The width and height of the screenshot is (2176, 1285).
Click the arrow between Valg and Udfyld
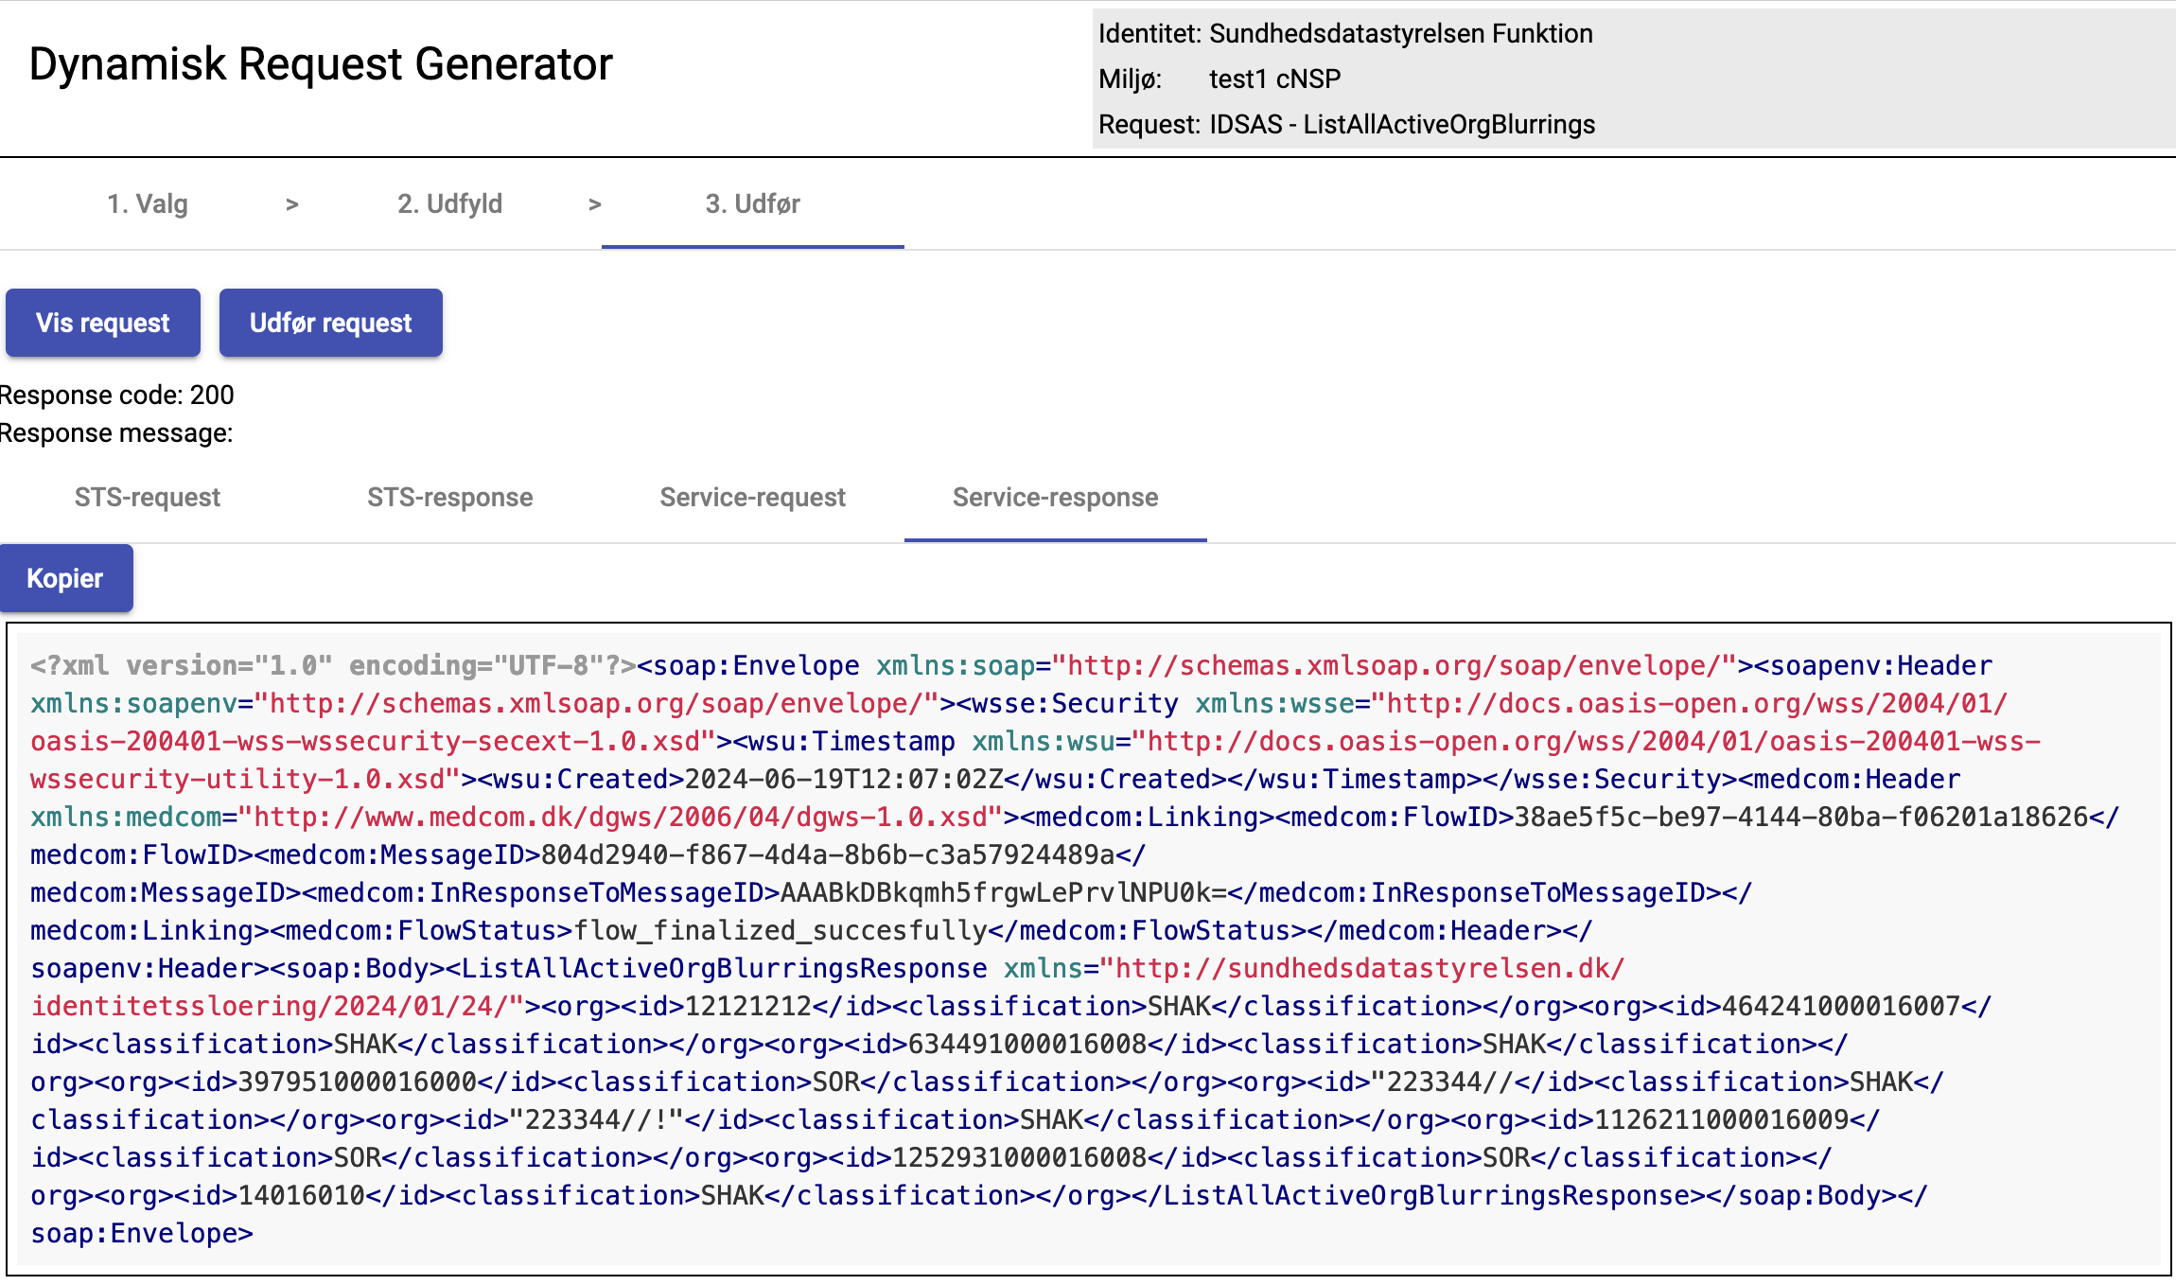(292, 203)
